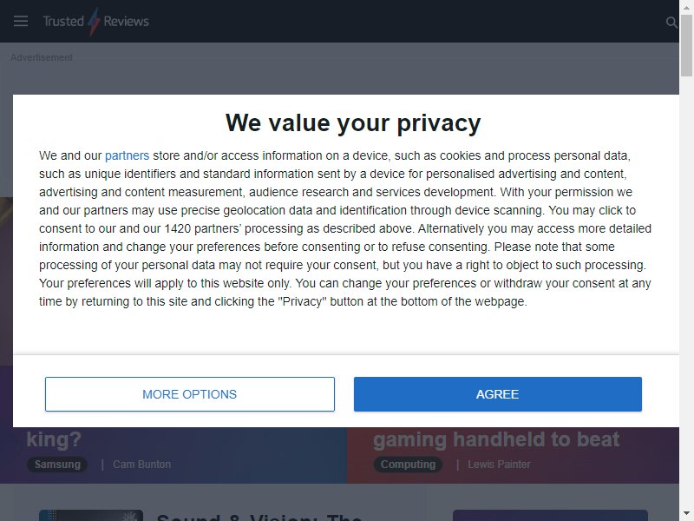694x521 pixels.
Task: Open author Lewis Painter's page
Action: point(499,464)
